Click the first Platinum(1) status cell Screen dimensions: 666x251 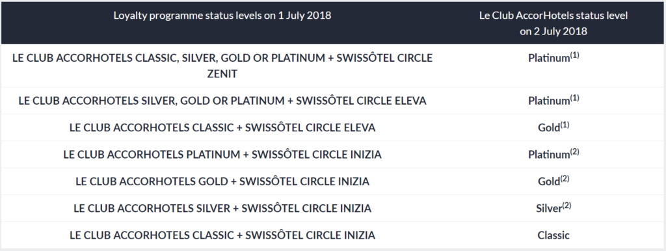pyautogui.click(x=553, y=57)
